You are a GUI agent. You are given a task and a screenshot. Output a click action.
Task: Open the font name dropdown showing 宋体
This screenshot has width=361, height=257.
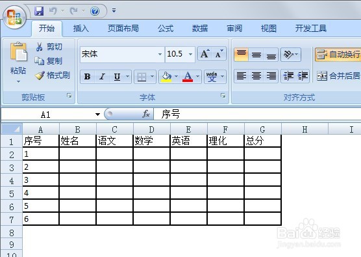pos(160,55)
